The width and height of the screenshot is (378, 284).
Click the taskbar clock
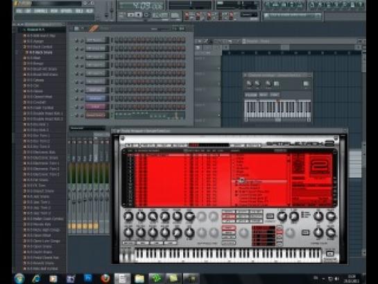pos(352,278)
